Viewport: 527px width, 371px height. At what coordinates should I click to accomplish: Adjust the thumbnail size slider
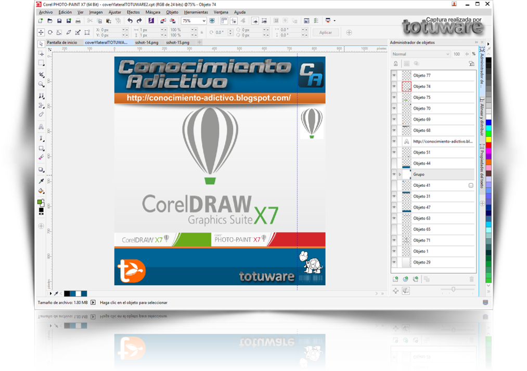(454, 289)
